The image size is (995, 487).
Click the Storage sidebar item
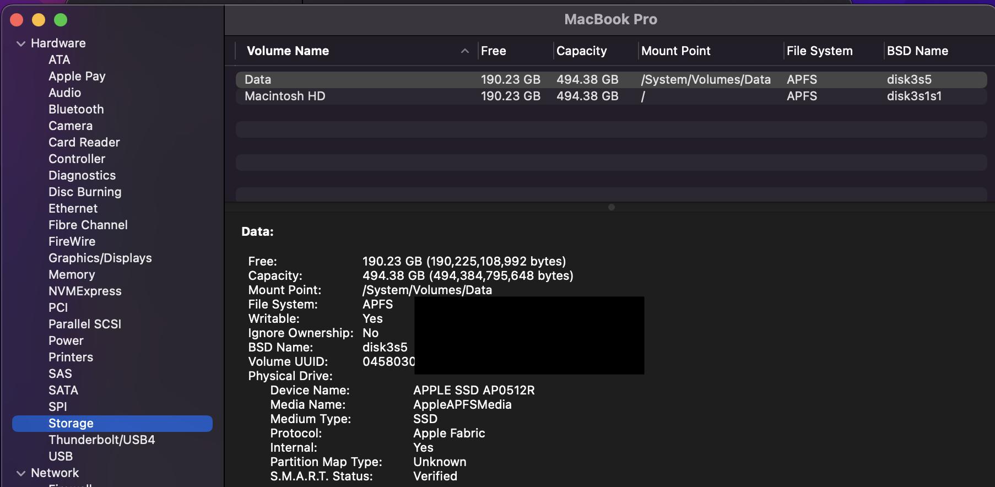pyautogui.click(x=71, y=424)
